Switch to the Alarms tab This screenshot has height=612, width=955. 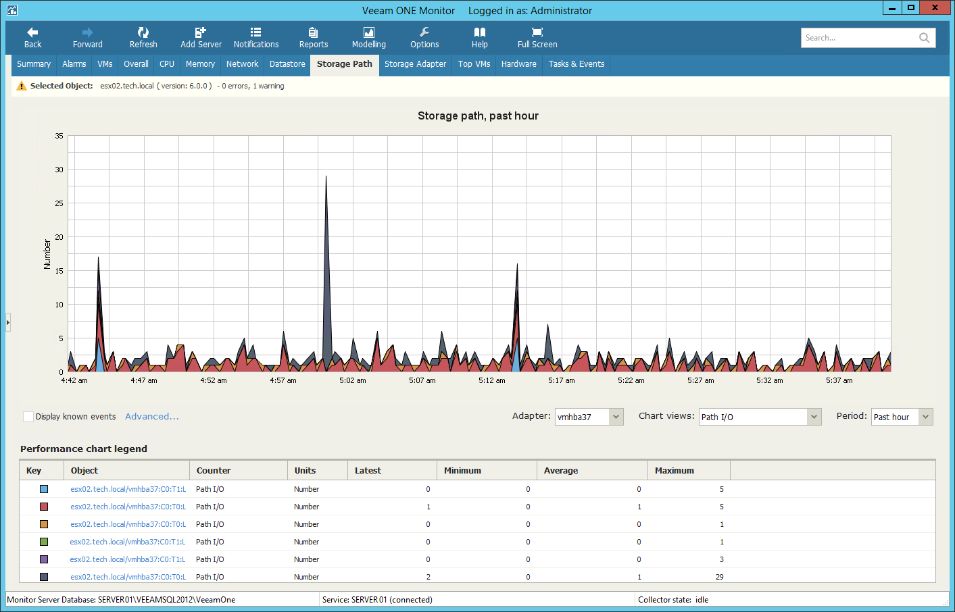pyautogui.click(x=74, y=64)
